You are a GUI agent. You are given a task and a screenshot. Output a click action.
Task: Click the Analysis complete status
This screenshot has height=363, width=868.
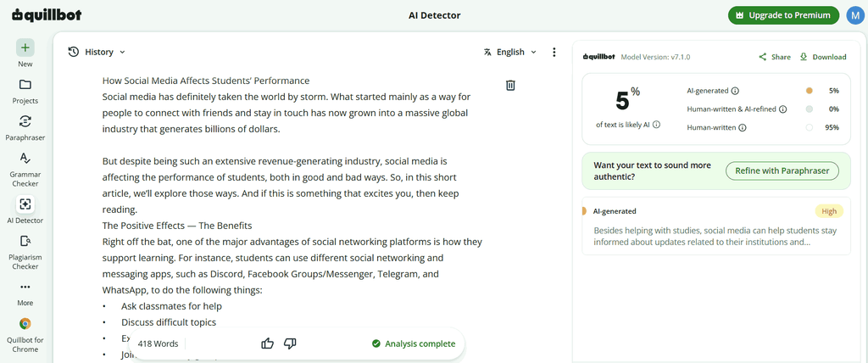(414, 343)
